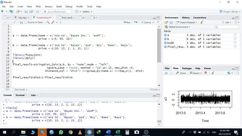This screenshot has height=136, width=242.
Task: Click the Print icon in main toolbar
Action: point(37,12)
